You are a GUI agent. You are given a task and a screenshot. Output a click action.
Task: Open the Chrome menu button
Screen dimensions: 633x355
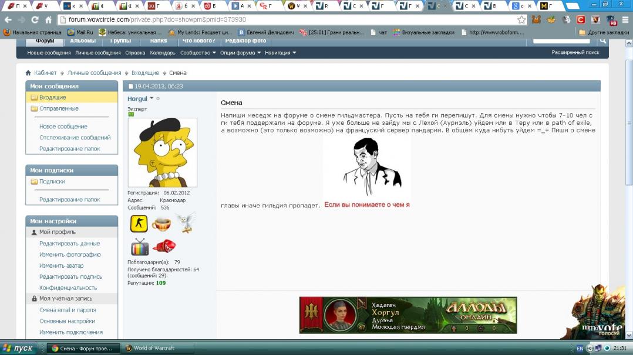click(624, 19)
